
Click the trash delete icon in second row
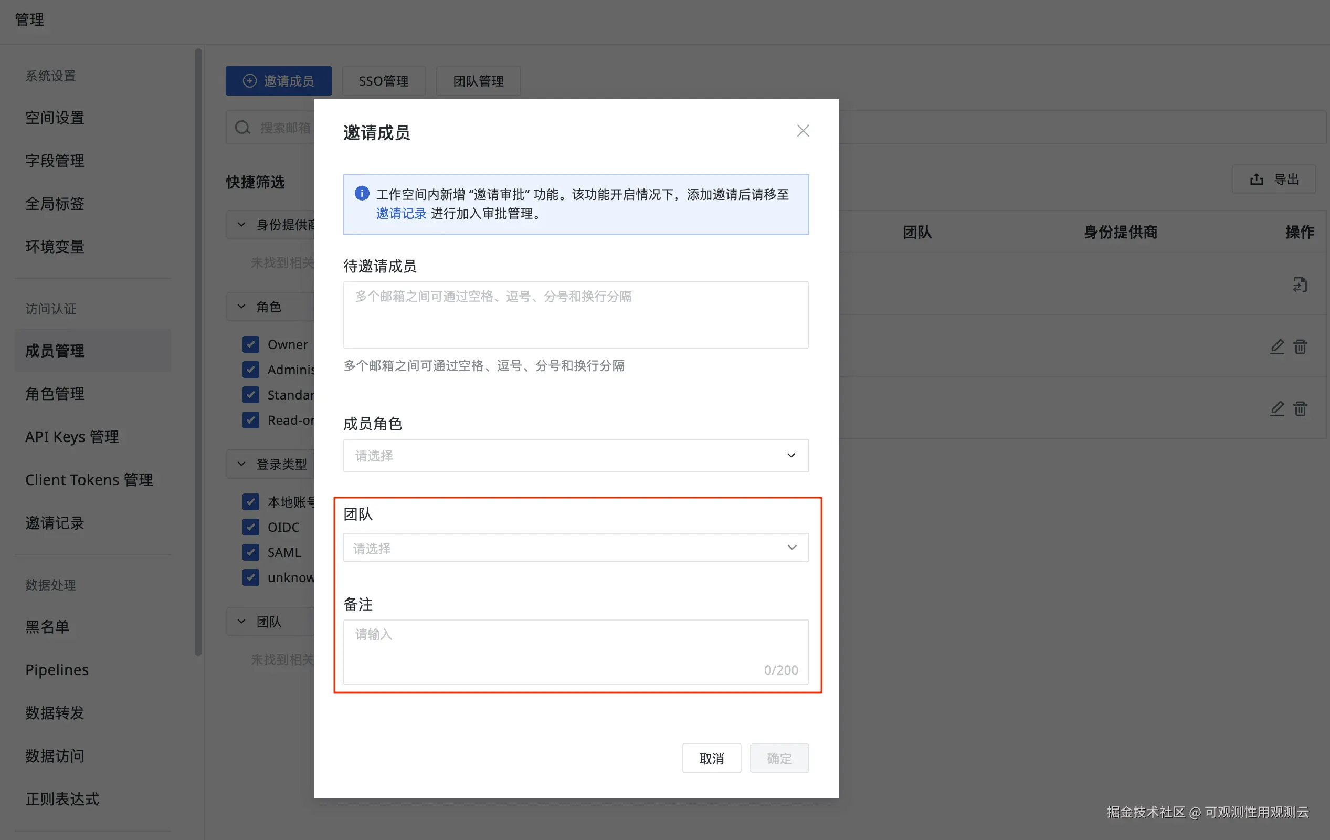(1300, 346)
